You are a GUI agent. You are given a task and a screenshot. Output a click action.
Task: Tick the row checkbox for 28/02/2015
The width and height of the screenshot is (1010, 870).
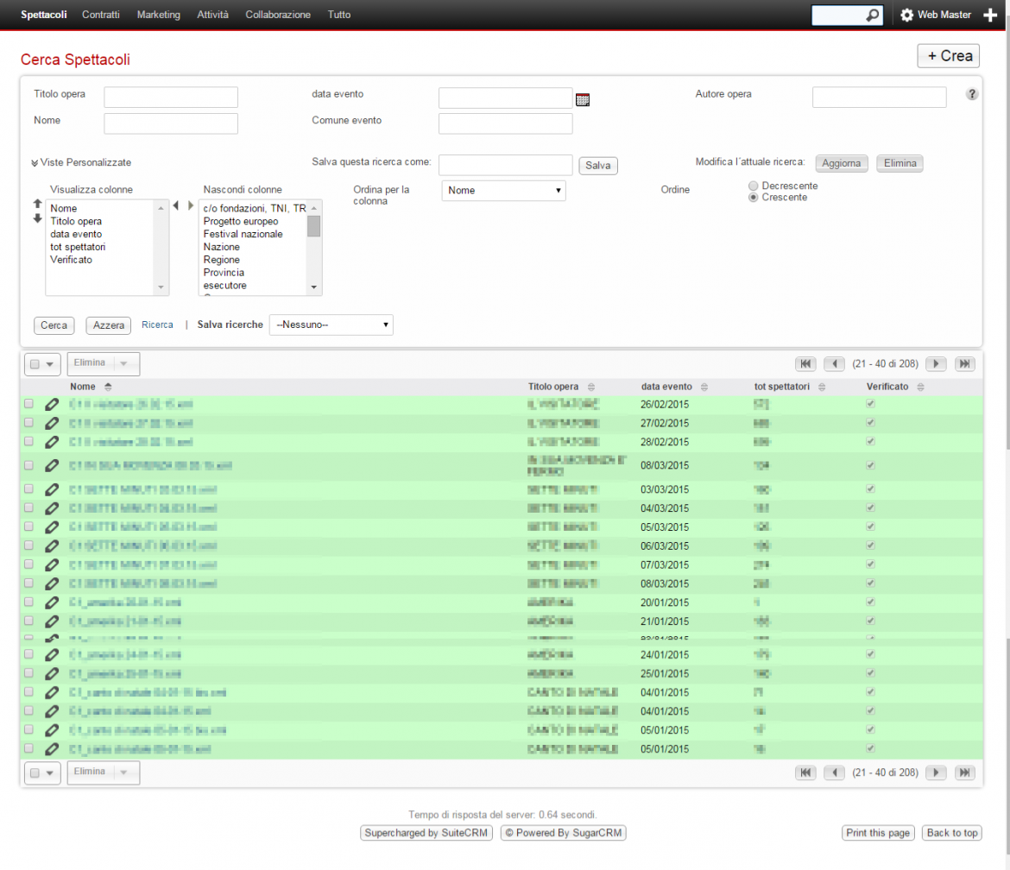29,442
